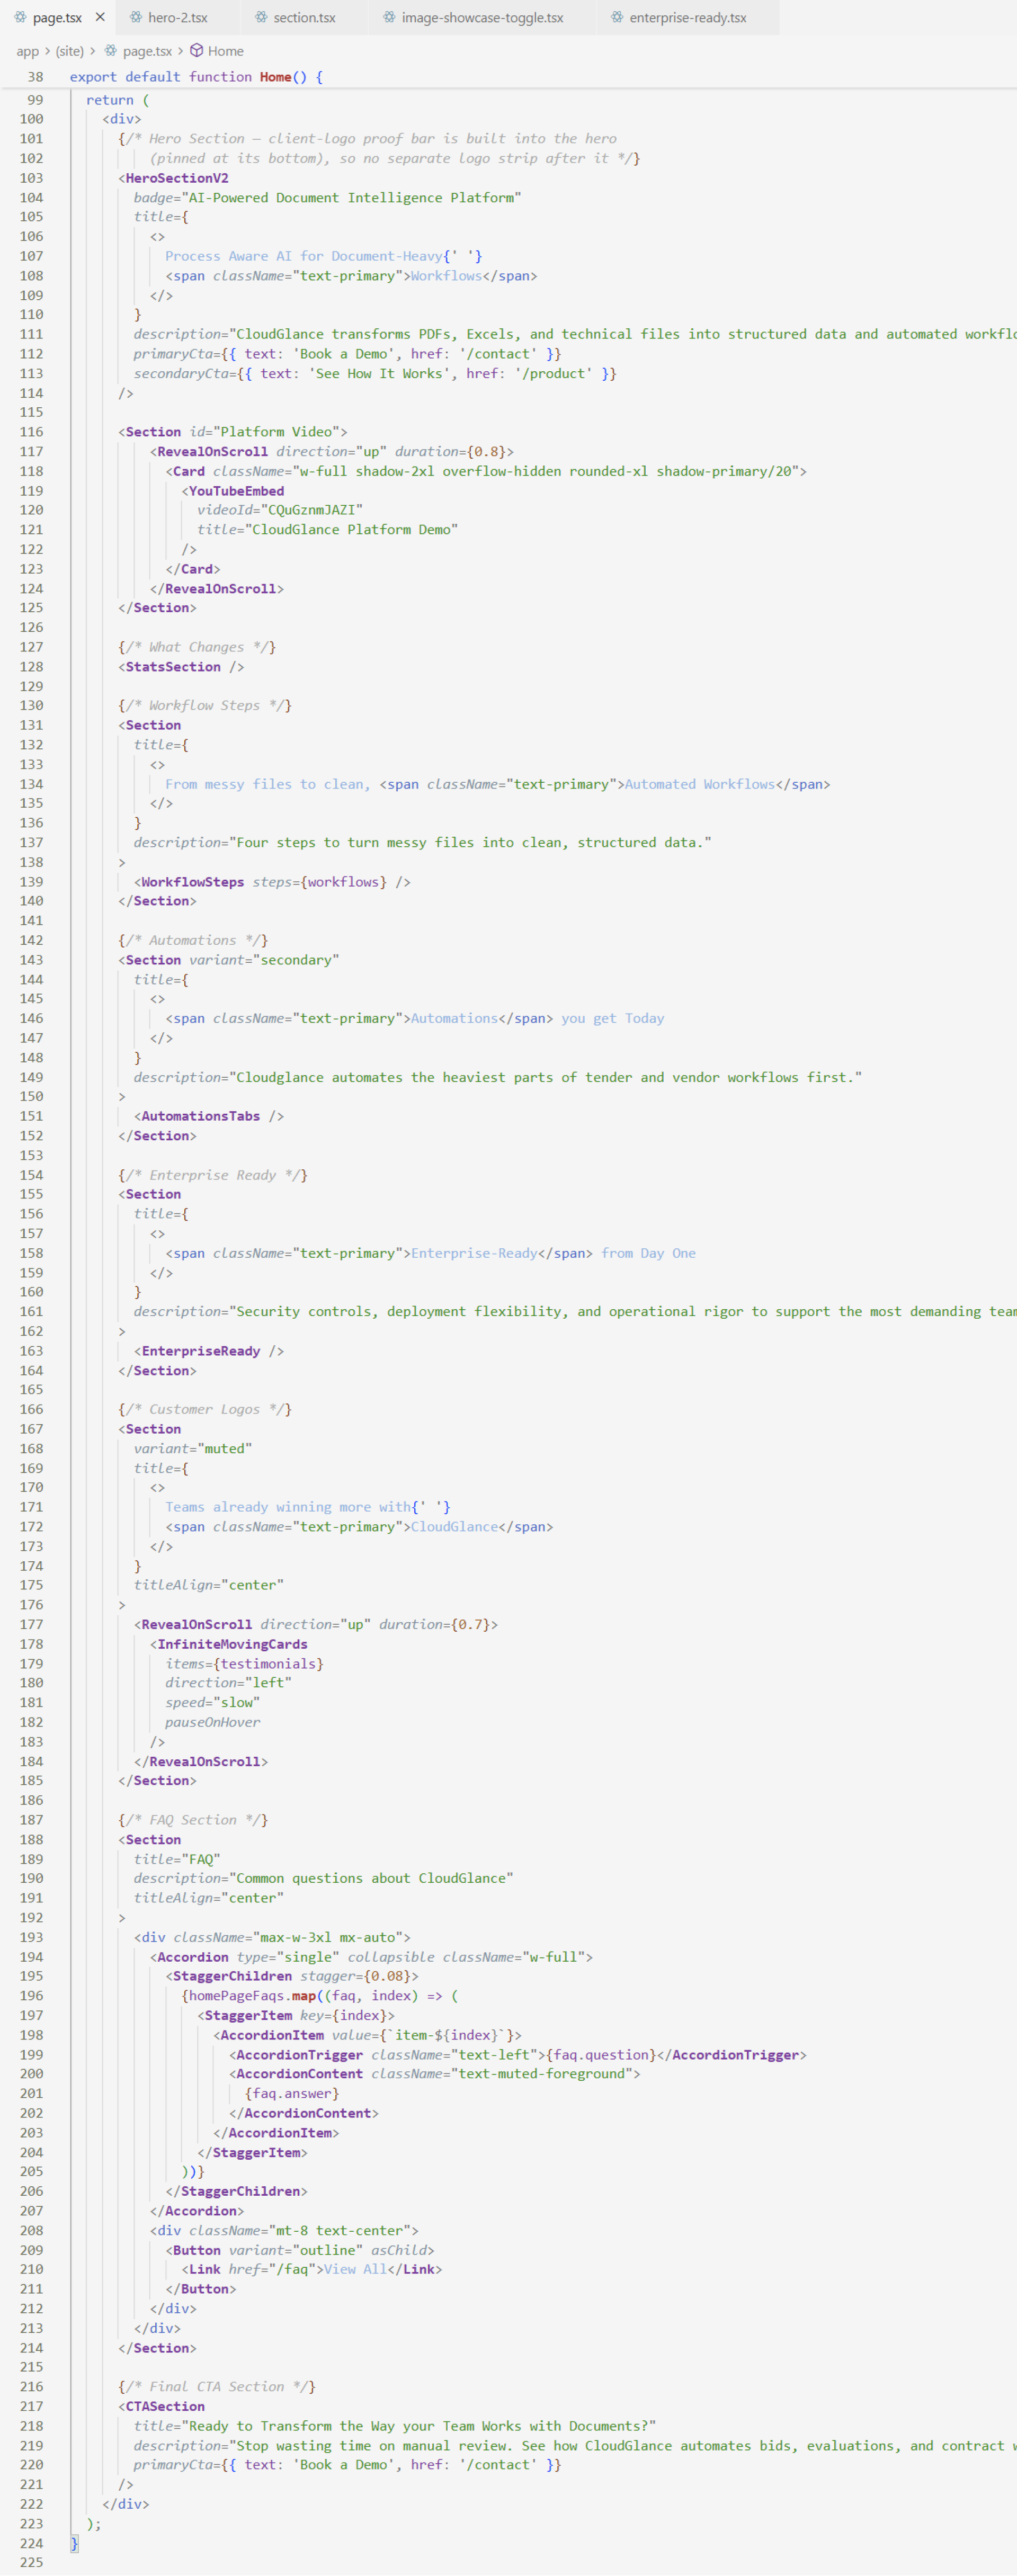The height and width of the screenshot is (2576, 1017).
Task: Click the items={testimonials} prop
Action: point(244,1664)
